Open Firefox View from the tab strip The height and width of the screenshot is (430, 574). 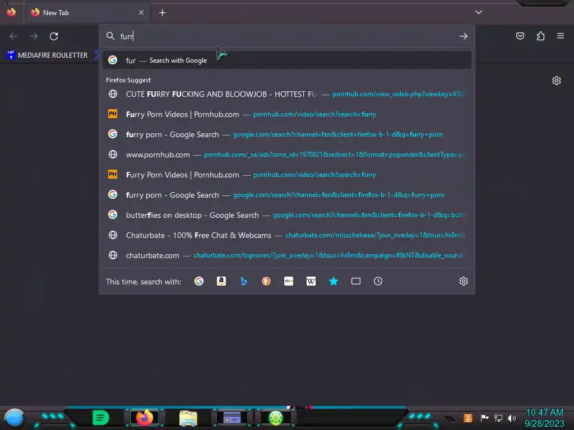(11, 12)
